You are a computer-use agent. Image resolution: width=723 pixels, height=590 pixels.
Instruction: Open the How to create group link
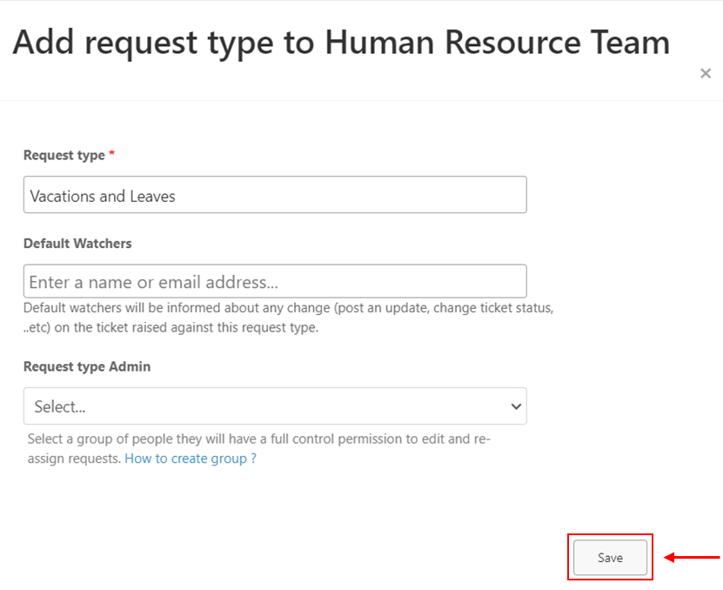191,459
